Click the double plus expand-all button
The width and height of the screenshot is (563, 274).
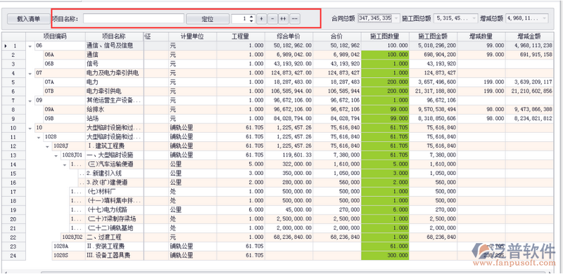pos(284,19)
